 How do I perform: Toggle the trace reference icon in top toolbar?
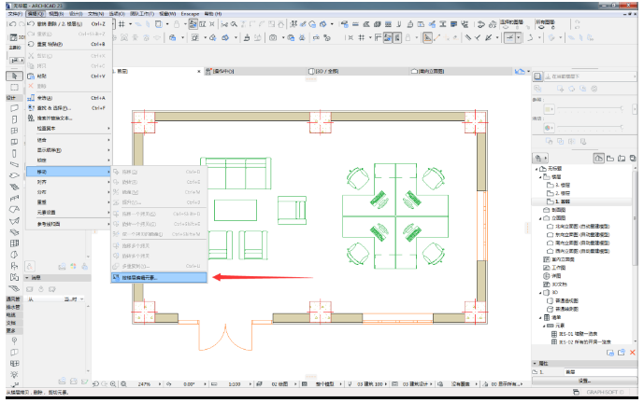(x=158, y=24)
